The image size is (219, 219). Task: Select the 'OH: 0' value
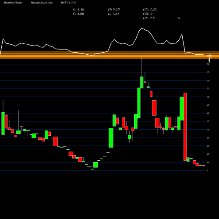click(x=148, y=14)
